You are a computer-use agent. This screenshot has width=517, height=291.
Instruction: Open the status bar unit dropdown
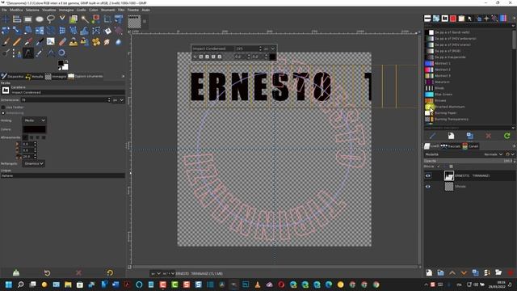(x=155, y=273)
